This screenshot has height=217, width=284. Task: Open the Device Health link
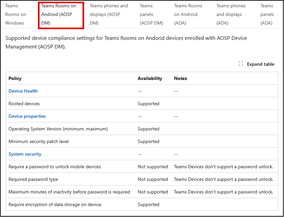[23, 91]
